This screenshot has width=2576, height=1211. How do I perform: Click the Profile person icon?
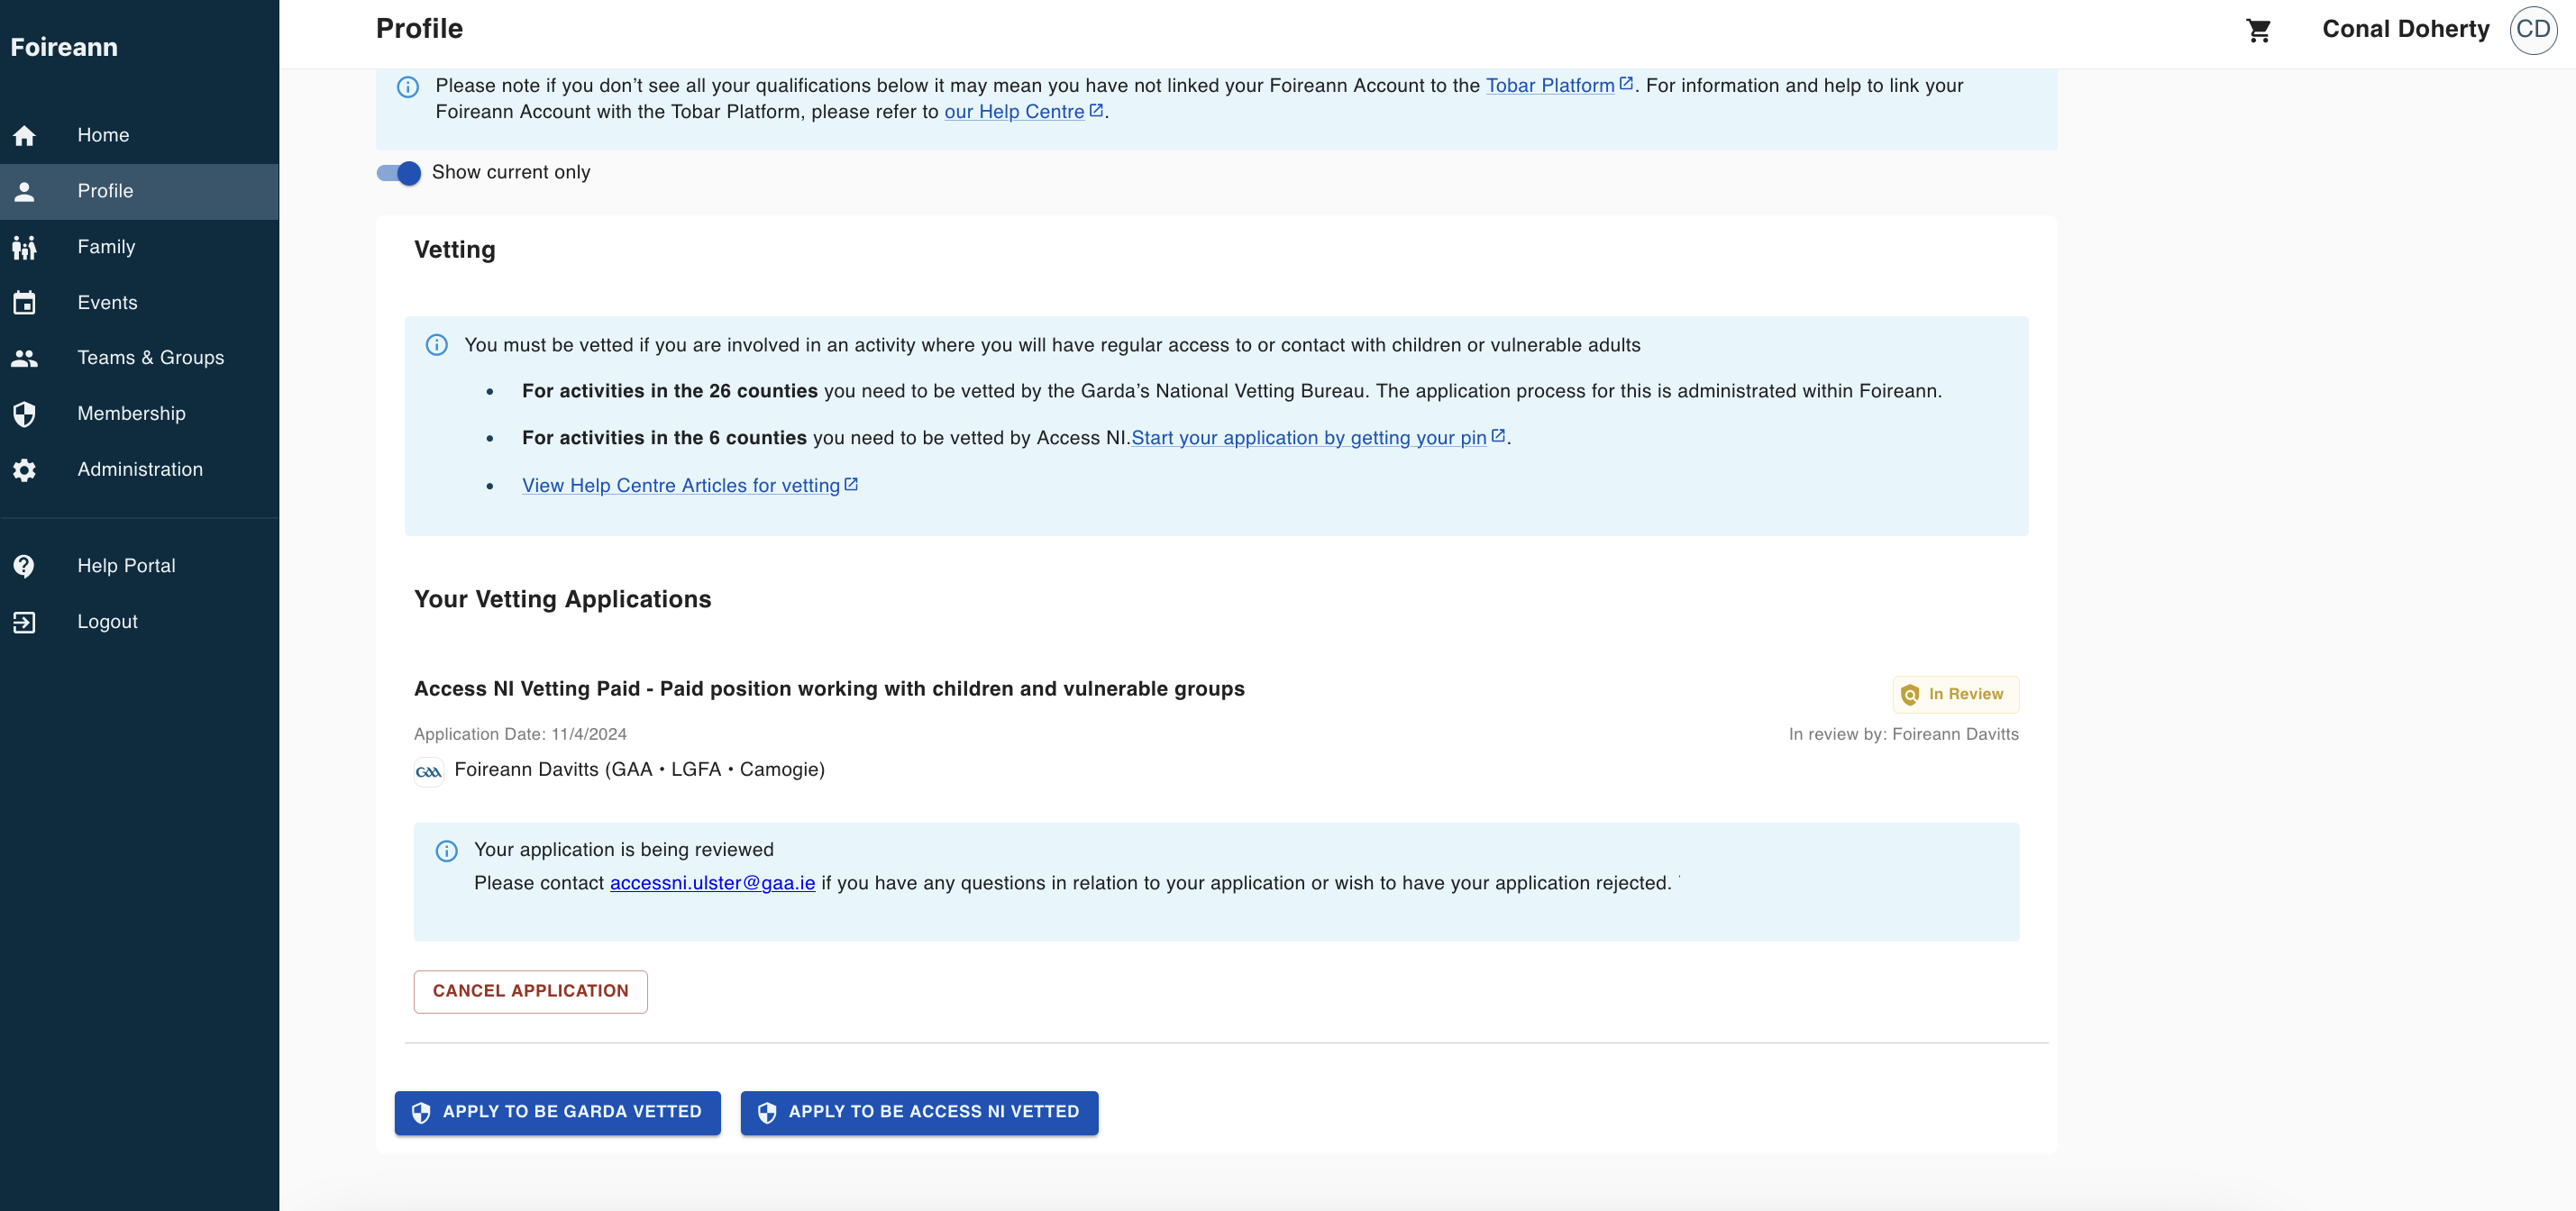(24, 191)
